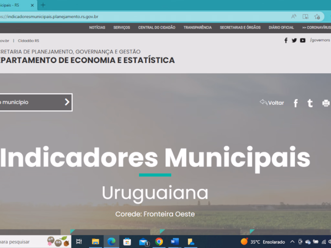Viewport: 331px width, 248px height.
Task: Open Microsoft Word from the taskbar
Action: [175, 242]
